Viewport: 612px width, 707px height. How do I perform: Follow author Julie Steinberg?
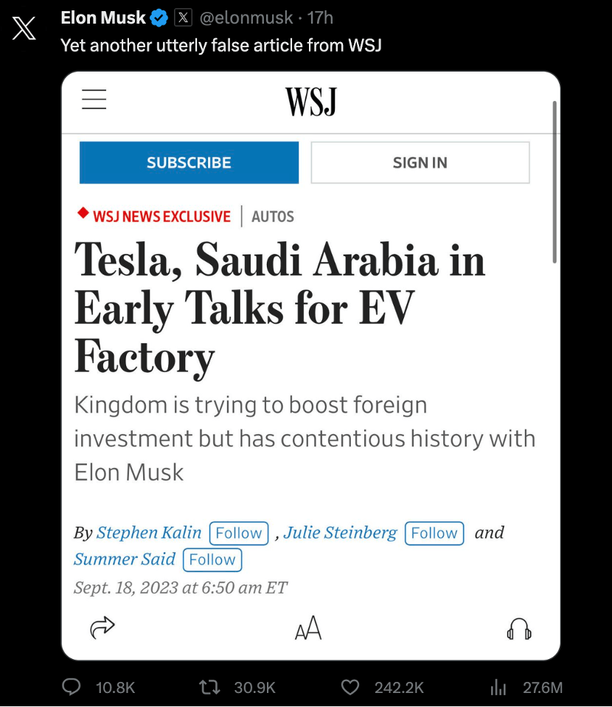pyautogui.click(x=434, y=533)
